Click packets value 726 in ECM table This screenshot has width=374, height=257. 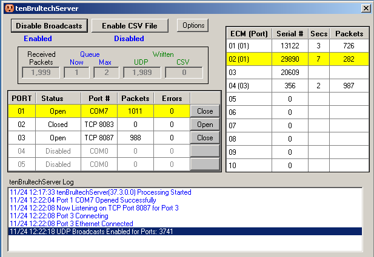(x=349, y=46)
